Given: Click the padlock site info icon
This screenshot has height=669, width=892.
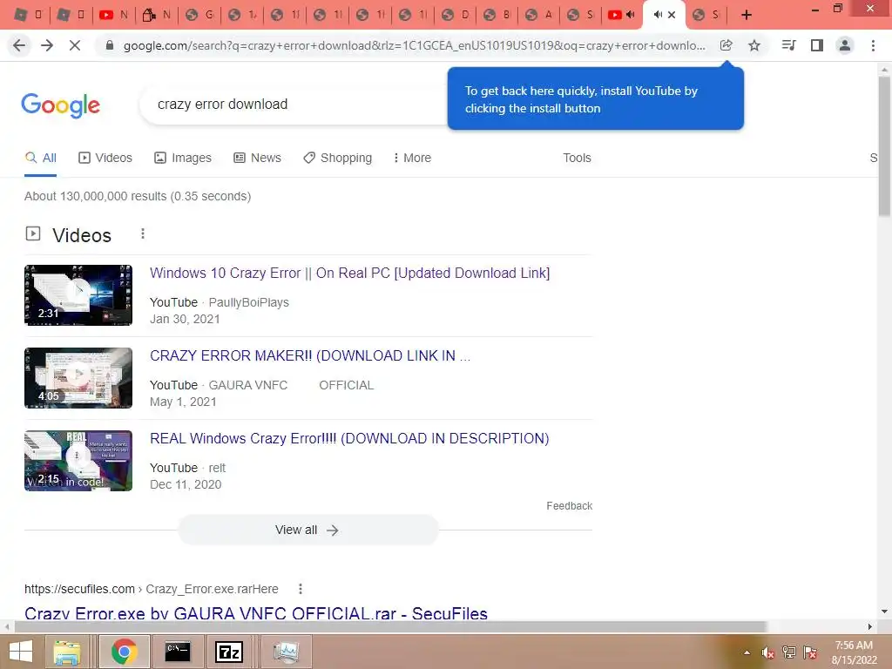Looking at the screenshot, I should (110, 45).
